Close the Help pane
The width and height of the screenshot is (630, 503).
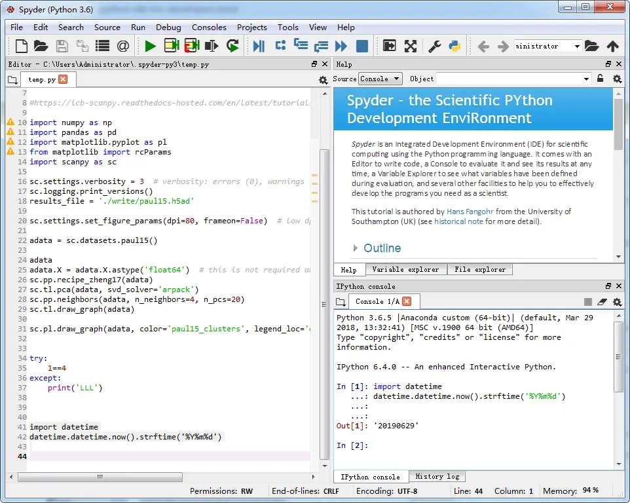pos(619,64)
